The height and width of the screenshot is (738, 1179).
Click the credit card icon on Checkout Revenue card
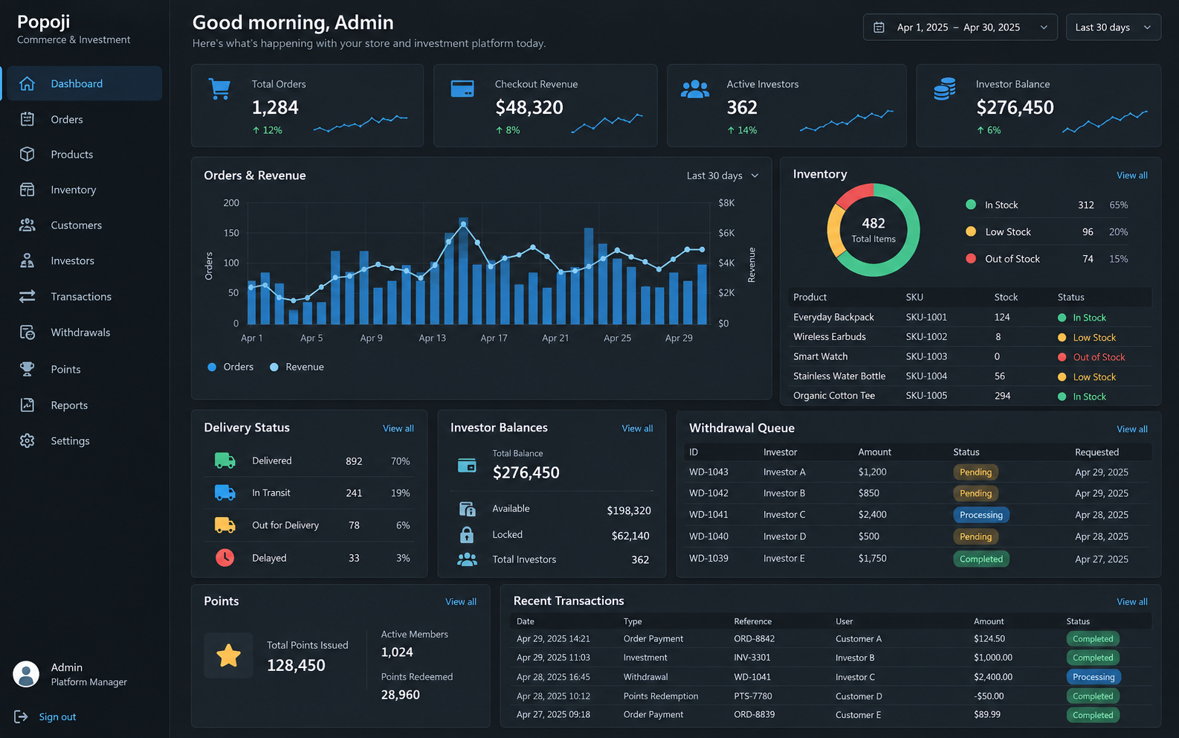pos(462,89)
